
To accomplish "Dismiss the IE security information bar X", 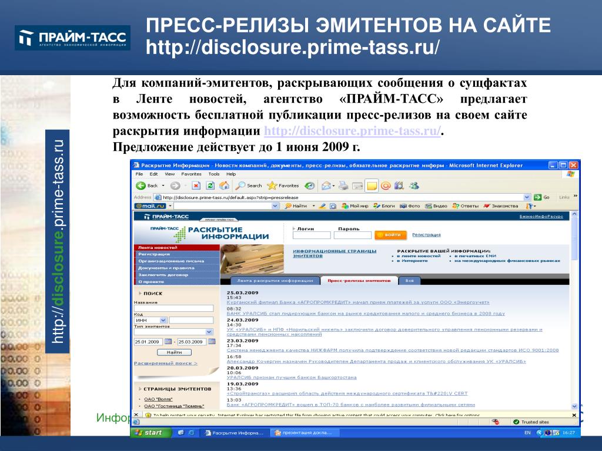I will click(574, 415).
